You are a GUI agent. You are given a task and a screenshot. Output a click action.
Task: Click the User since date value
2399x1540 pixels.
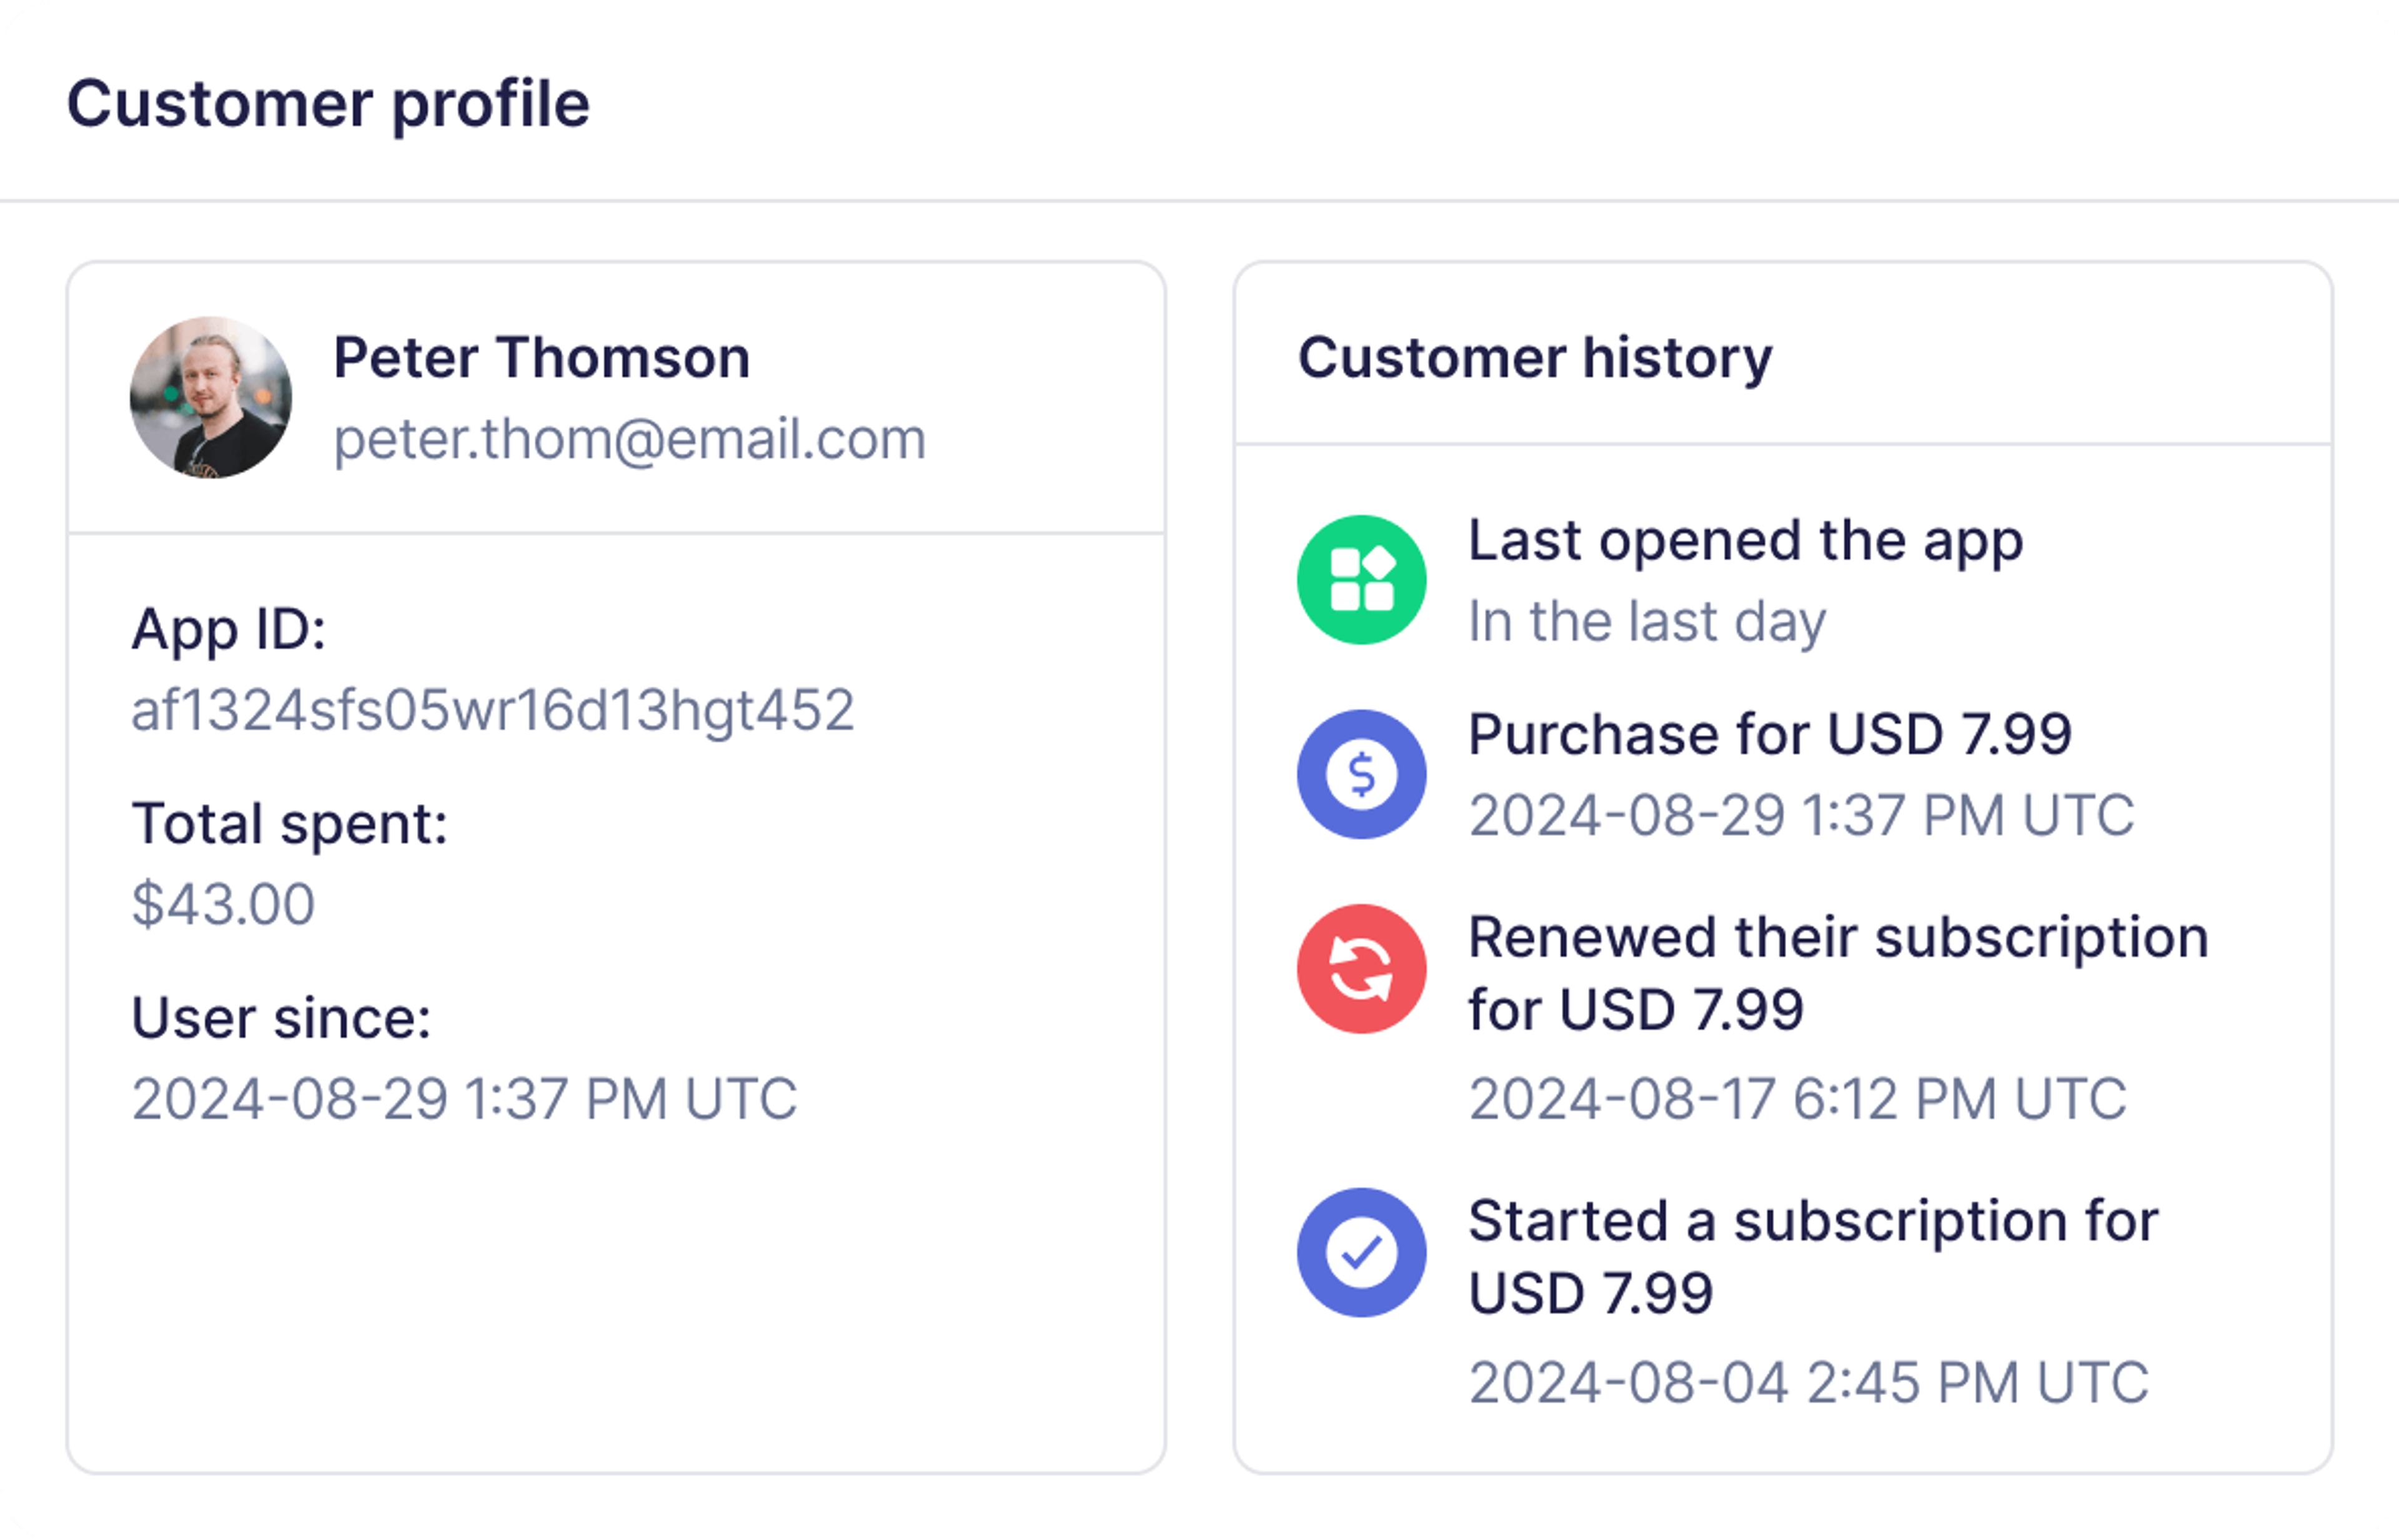tap(464, 1098)
